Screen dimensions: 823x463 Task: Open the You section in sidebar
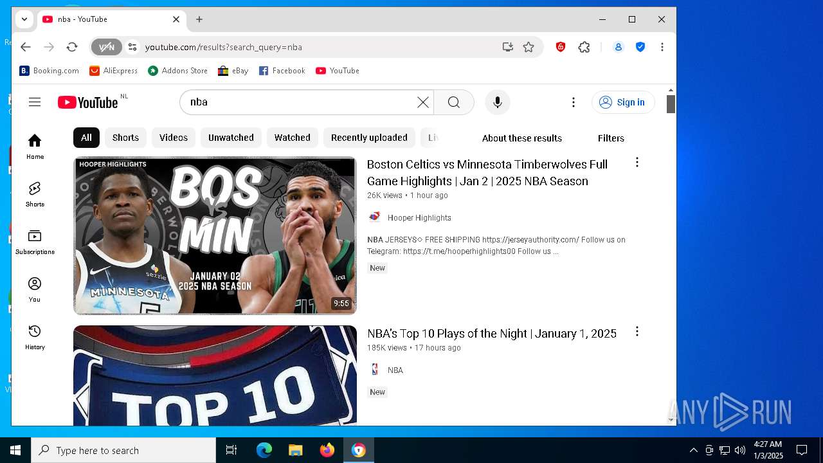point(35,289)
